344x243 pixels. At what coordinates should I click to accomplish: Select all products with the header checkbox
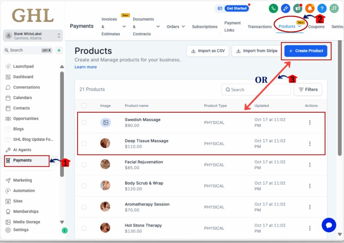point(84,105)
